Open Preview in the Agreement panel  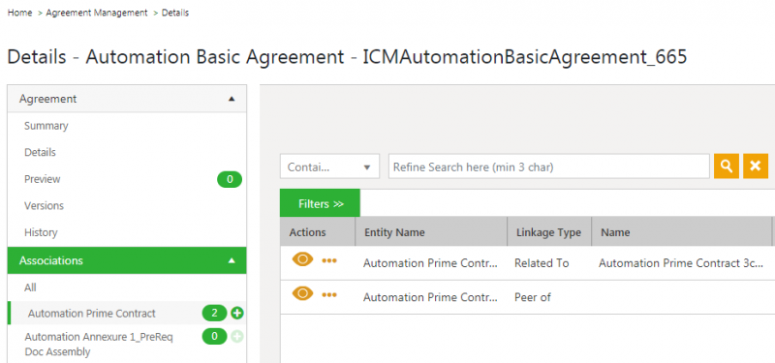[x=42, y=179]
